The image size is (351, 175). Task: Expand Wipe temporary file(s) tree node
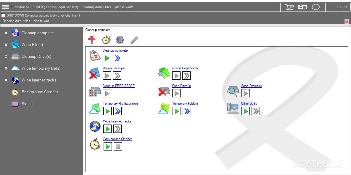(6, 68)
